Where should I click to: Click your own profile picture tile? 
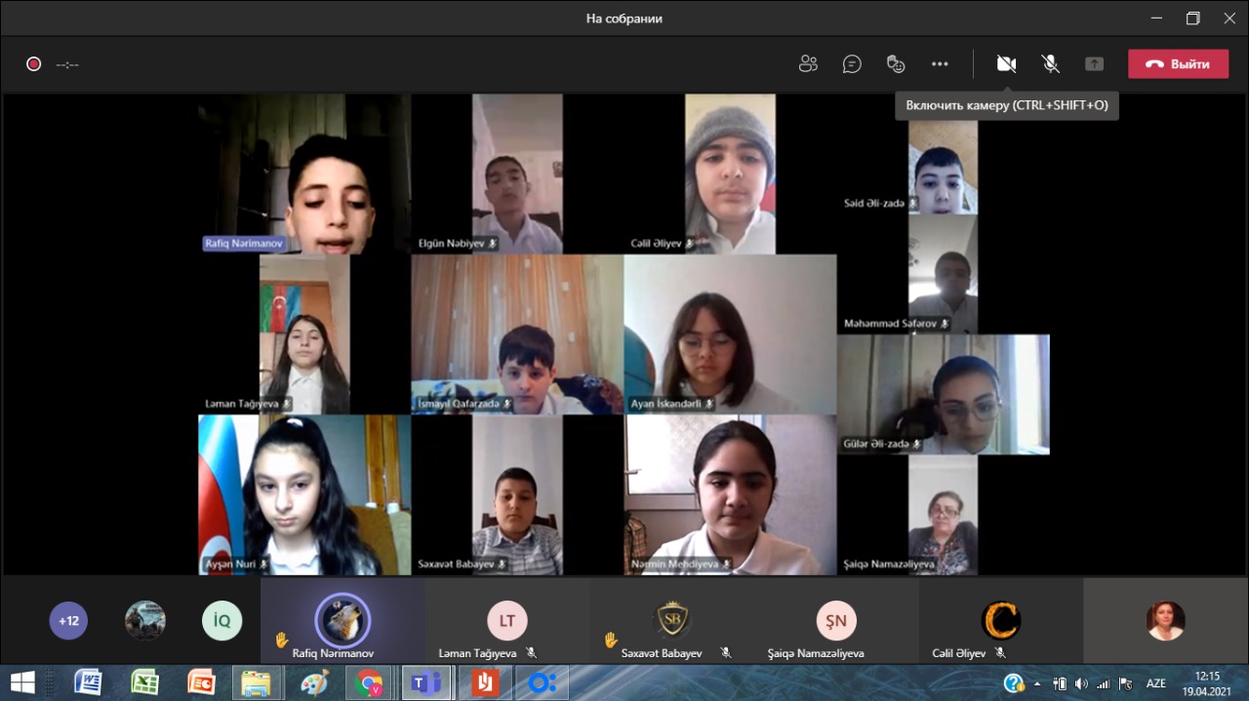1166,620
